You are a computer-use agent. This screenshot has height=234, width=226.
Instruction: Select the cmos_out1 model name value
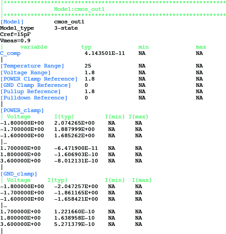tap(69, 22)
